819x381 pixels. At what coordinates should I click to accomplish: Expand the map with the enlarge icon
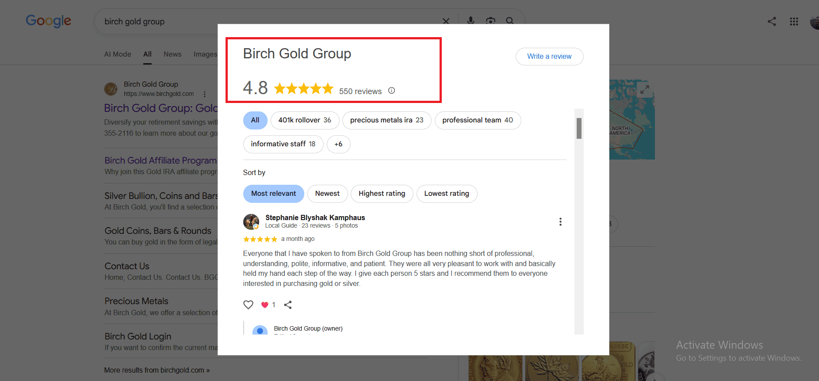pos(645,90)
